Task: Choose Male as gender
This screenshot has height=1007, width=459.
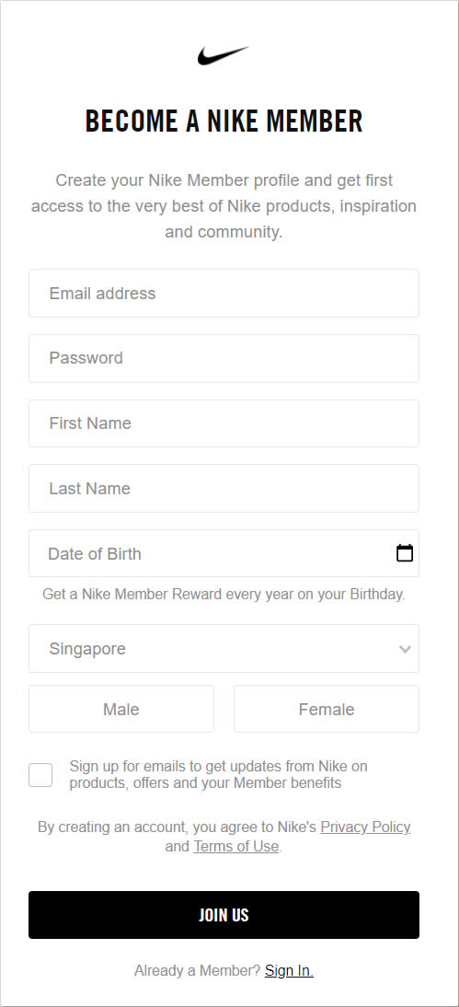Action: tap(121, 709)
